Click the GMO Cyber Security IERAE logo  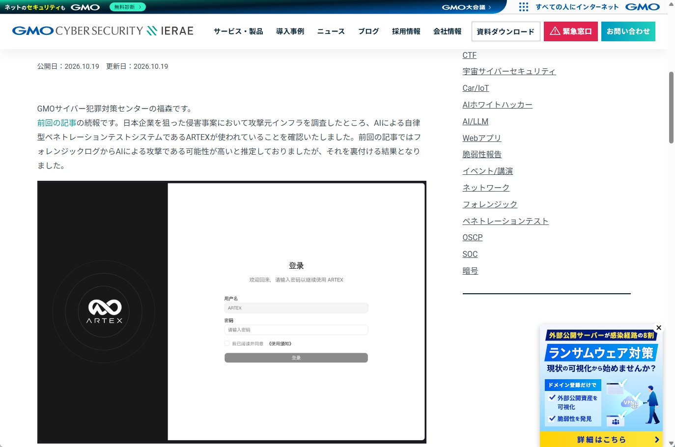(103, 31)
